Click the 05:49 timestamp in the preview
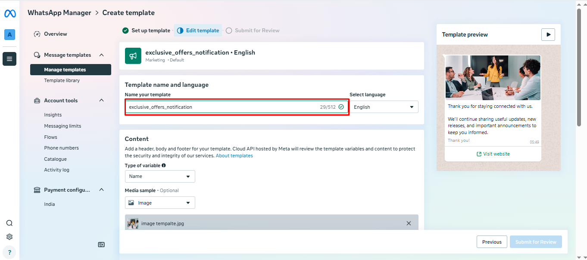Screen dimensions: 587x260 pyautogui.click(x=534, y=142)
